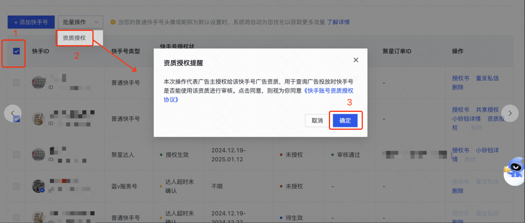Click 删除 in the 蓝v服务号 row
This screenshot has height=223, width=525.
point(458,191)
